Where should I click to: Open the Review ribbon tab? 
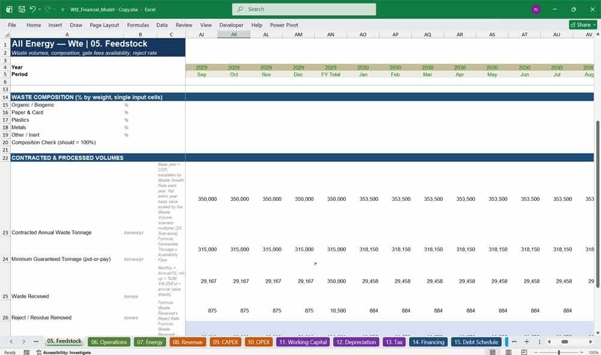(x=184, y=25)
